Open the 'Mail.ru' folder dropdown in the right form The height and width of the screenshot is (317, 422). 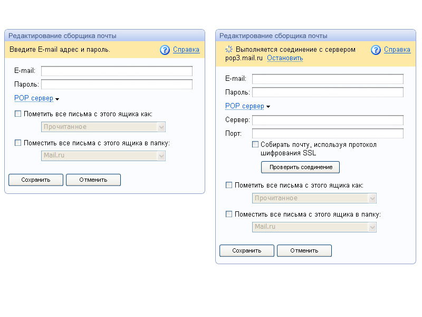pyautogui.click(x=314, y=227)
